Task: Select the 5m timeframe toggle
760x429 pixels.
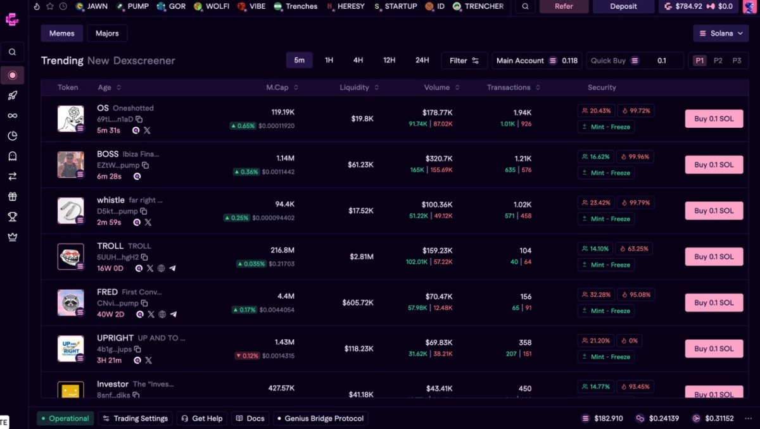Action: click(299, 59)
